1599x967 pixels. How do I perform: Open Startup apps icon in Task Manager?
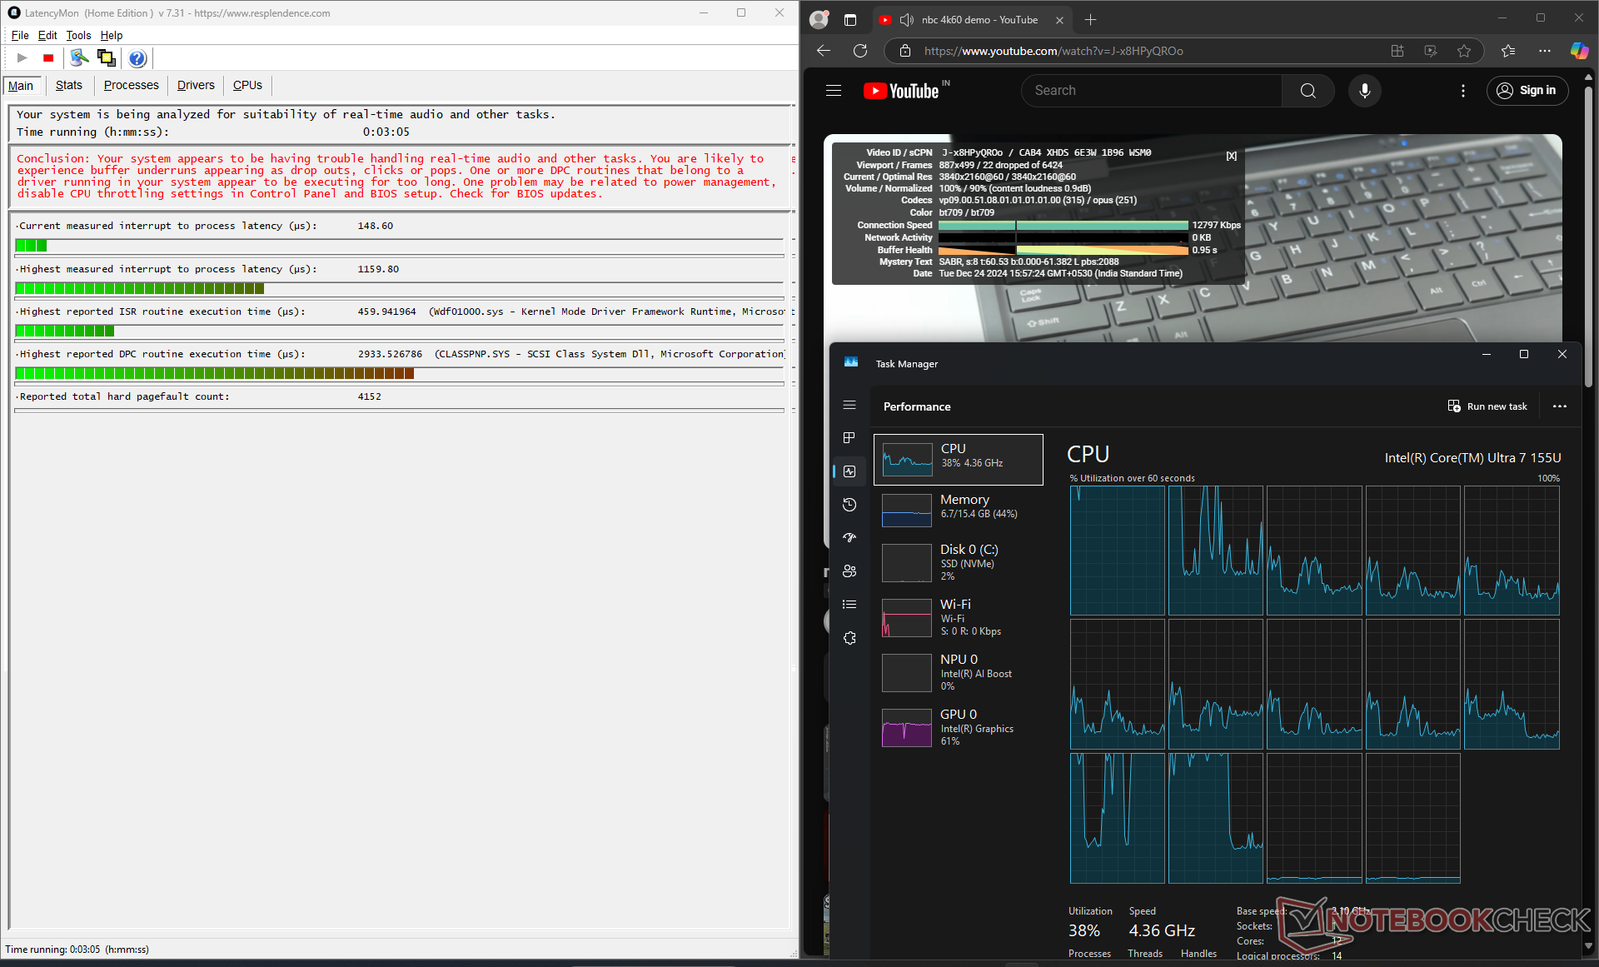(849, 538)
